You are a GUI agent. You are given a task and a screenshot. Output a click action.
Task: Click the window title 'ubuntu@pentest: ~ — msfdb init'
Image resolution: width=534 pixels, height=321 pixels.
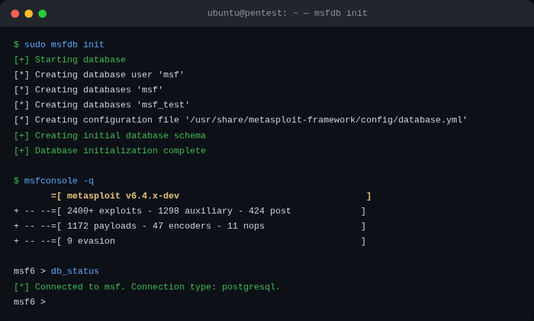[287, 13]
